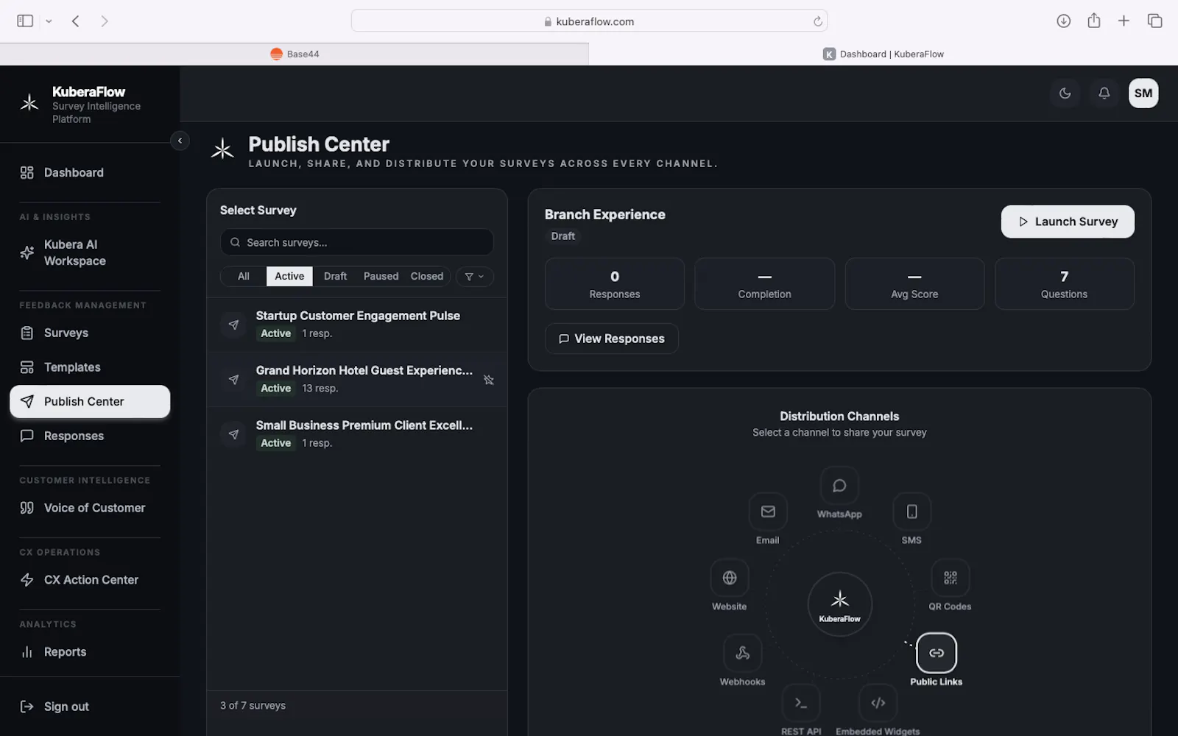Select the Embedded Widgets channel icon

tap(878, 703)
